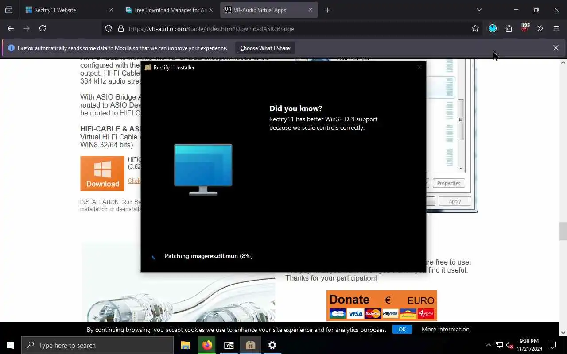Screen dimensions: 567x354
Task: Open Settings gear on the taskbar
Action: pos(272,345)
